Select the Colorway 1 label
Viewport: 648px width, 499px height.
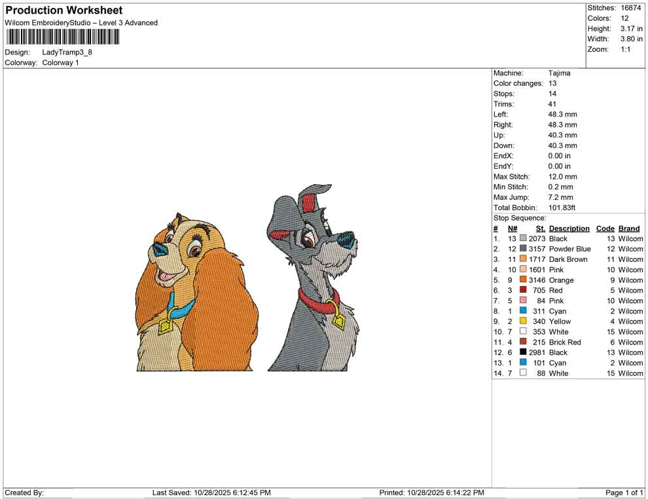pyautogui.click(x=59, y=63)
